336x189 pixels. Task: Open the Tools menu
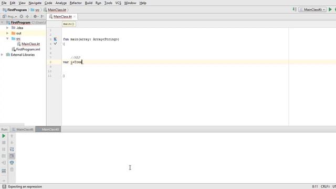coord(108,3)
